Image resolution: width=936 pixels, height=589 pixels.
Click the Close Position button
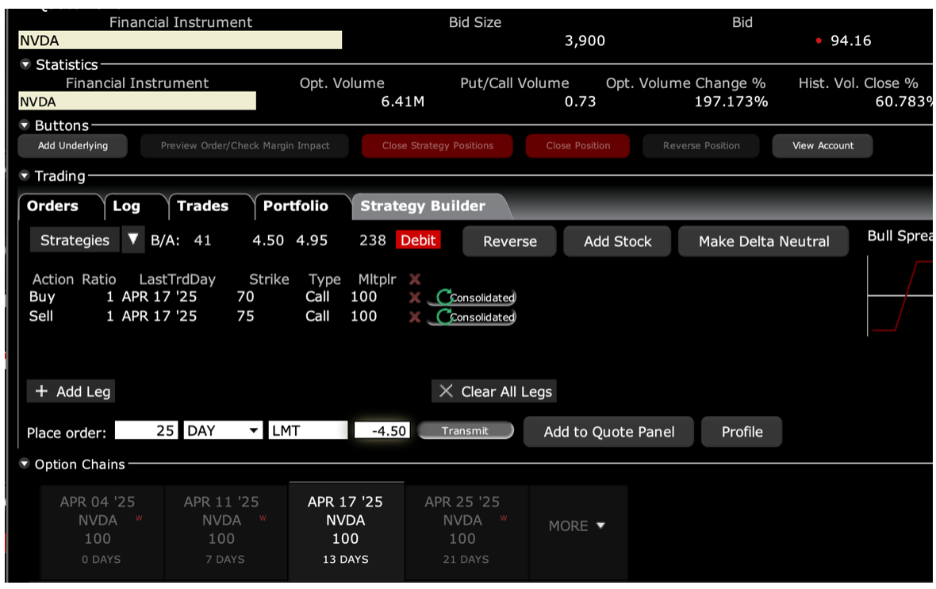(577, 146)
